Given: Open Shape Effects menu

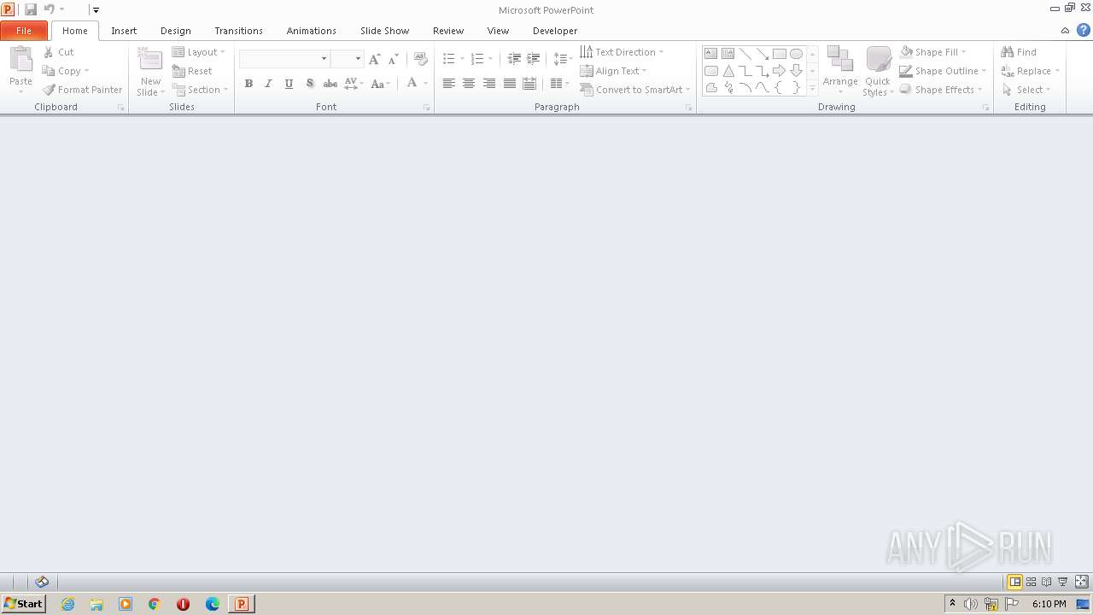Looking at the screenshot, I should click(941, 90).
